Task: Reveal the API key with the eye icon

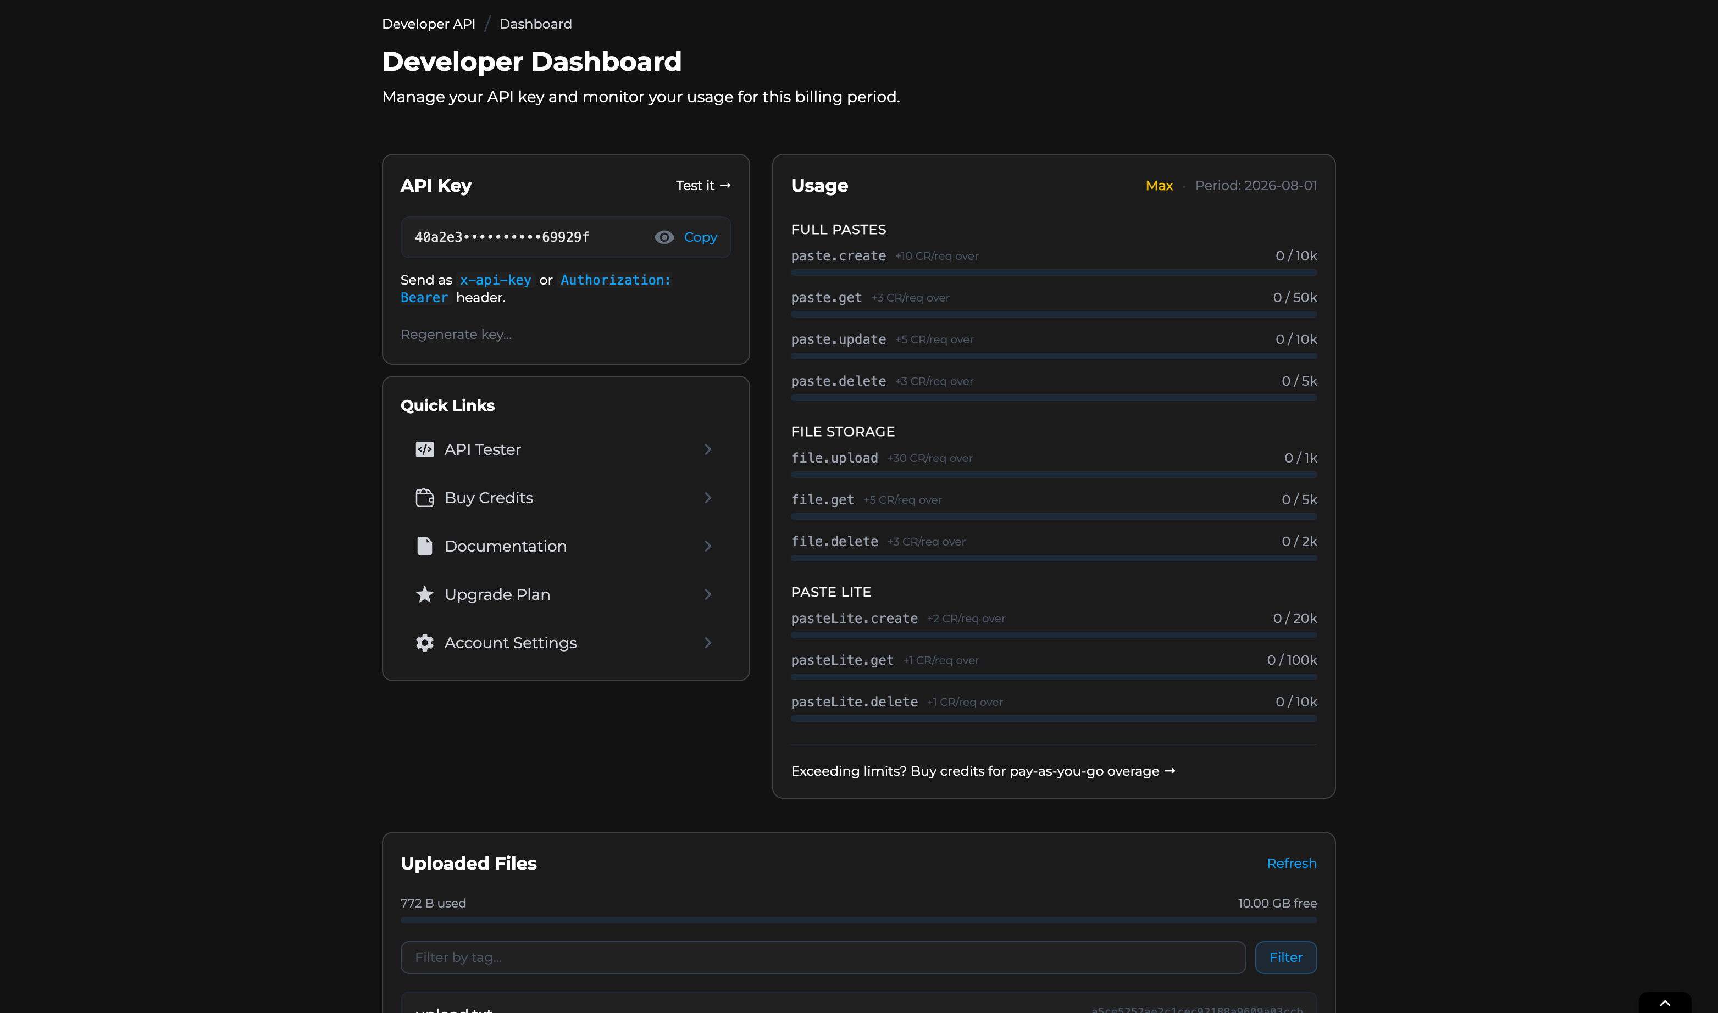Action: [x=664, y=237]
